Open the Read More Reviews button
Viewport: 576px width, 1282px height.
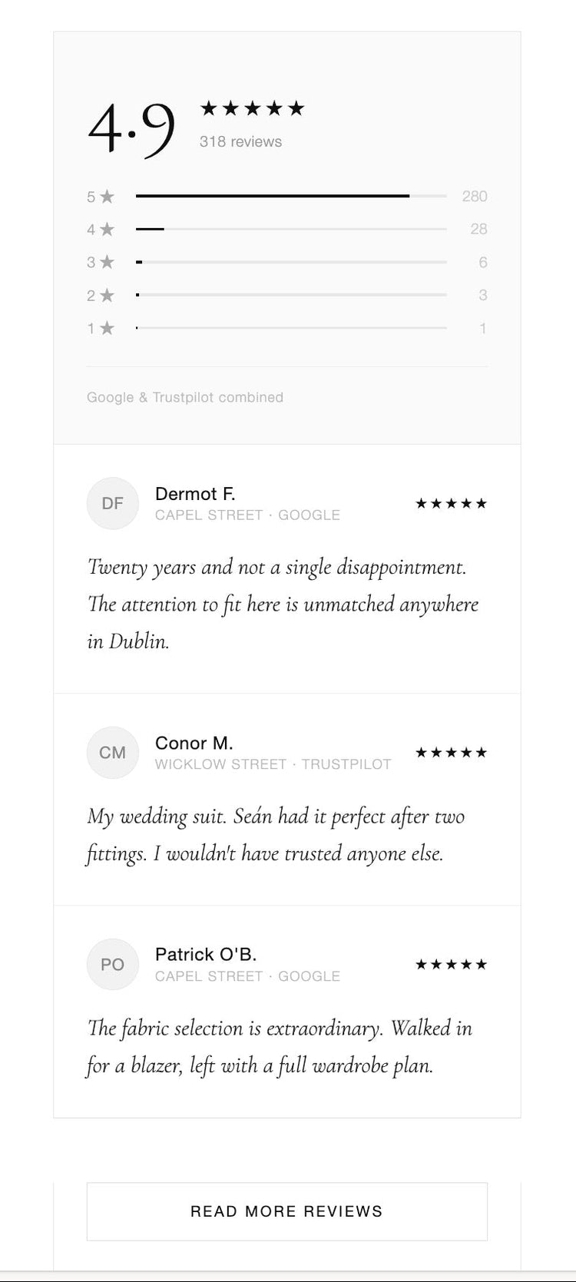pos(287,1211)
